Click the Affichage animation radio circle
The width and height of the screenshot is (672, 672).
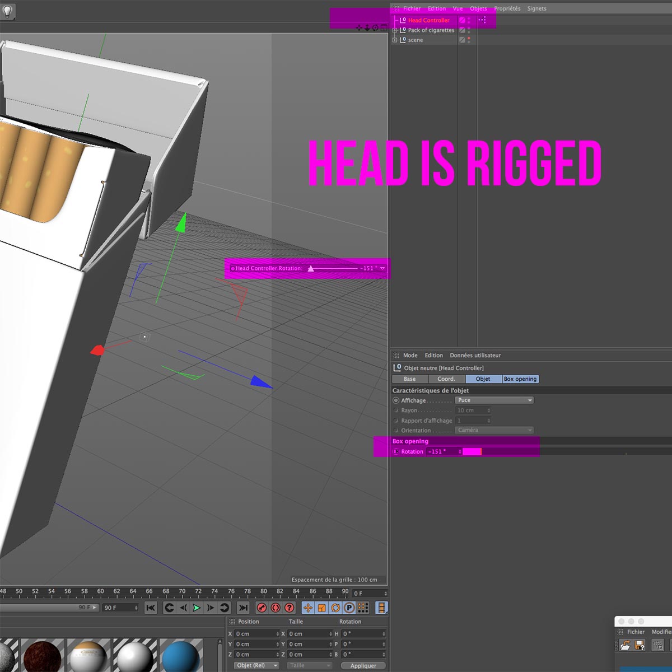point(396,400)
